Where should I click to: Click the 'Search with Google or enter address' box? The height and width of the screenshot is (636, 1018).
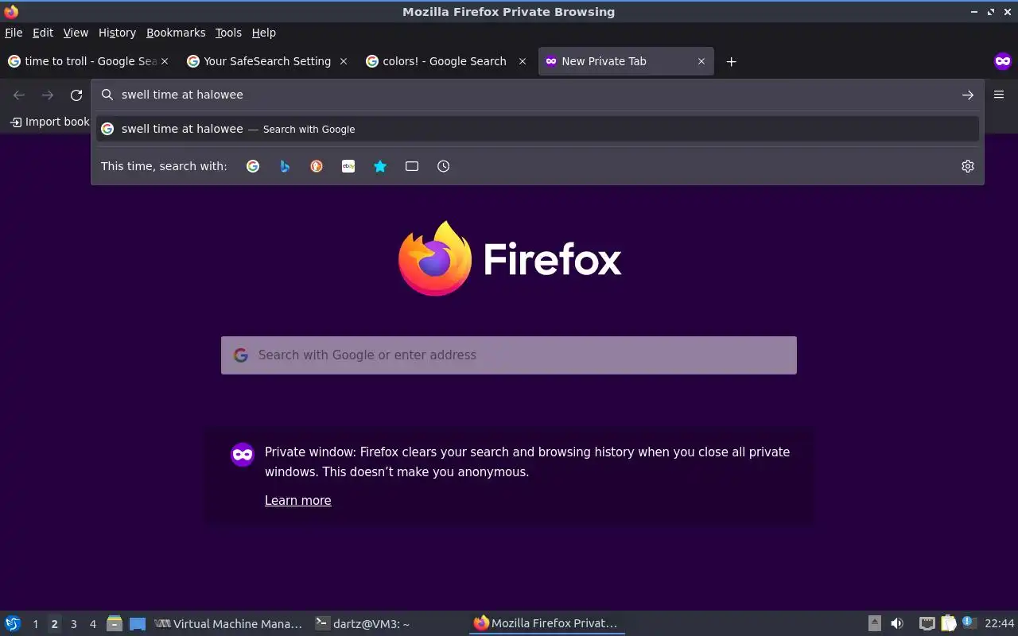click(x=509, y=355)
